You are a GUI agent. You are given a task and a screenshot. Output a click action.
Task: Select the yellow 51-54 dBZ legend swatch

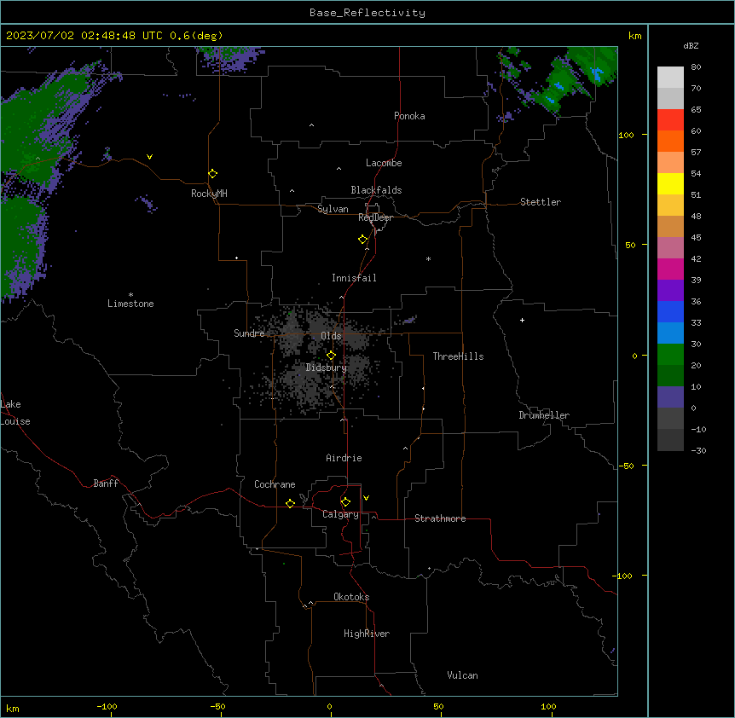[670, 183]
